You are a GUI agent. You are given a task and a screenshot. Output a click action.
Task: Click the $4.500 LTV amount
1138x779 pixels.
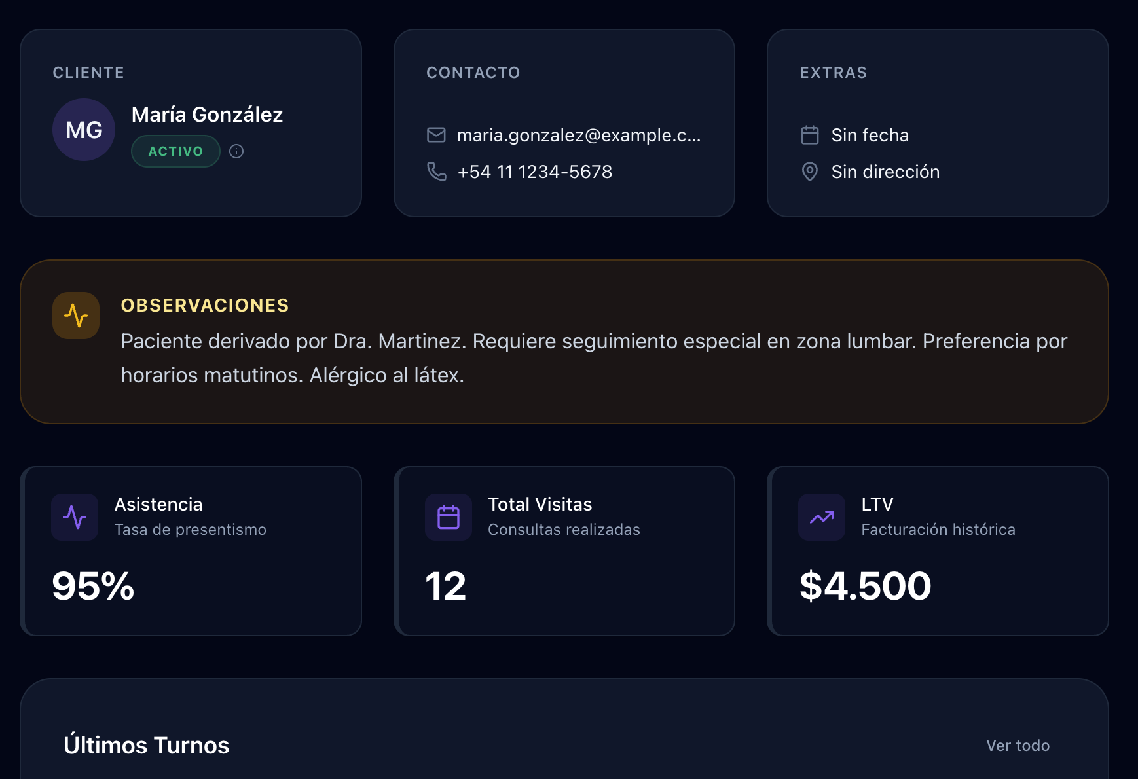click(865, 585)
